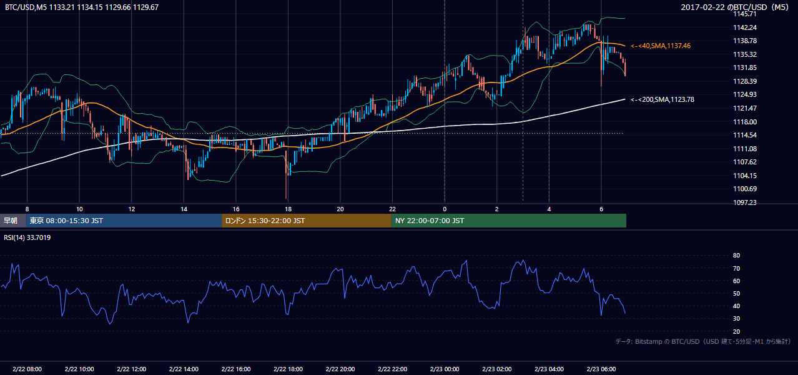Click the 2/23 02:00 time axis label

pyautogui.click(x=497, y=369)
